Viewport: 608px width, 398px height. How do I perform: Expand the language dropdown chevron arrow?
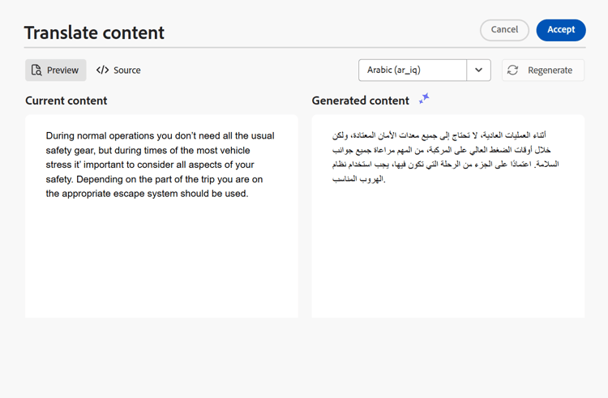(x=478, y=71)
